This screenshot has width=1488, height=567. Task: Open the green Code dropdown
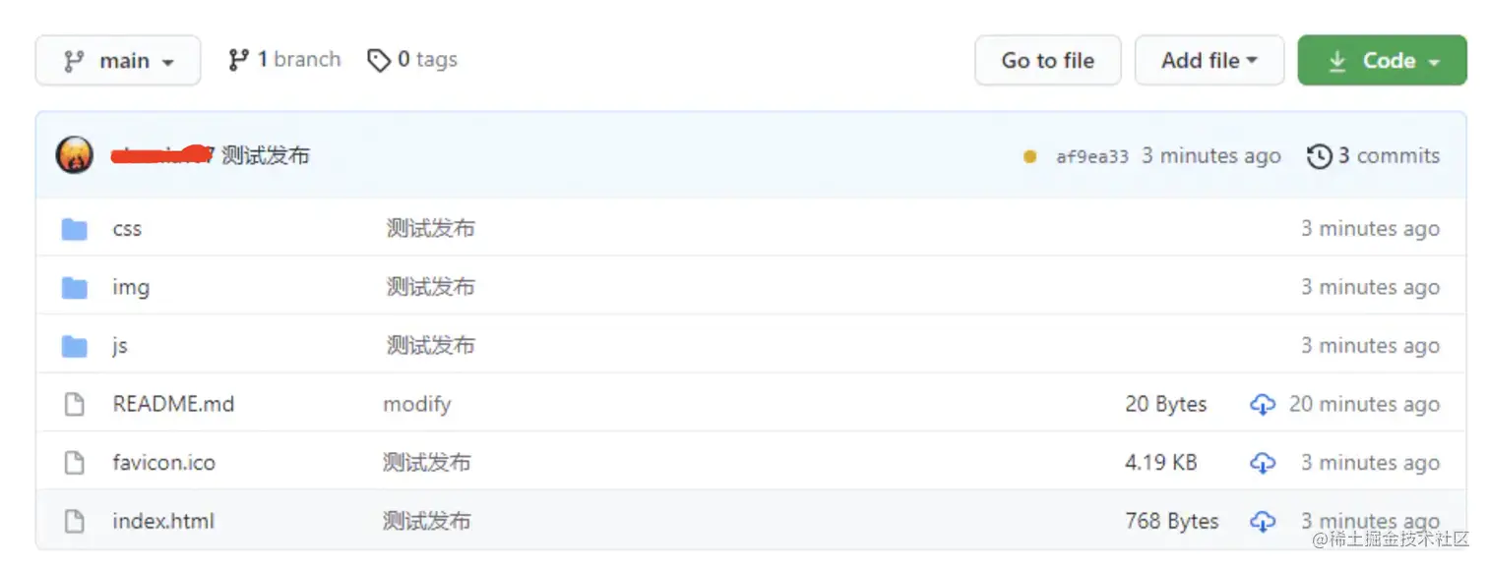pos(1382,61)
